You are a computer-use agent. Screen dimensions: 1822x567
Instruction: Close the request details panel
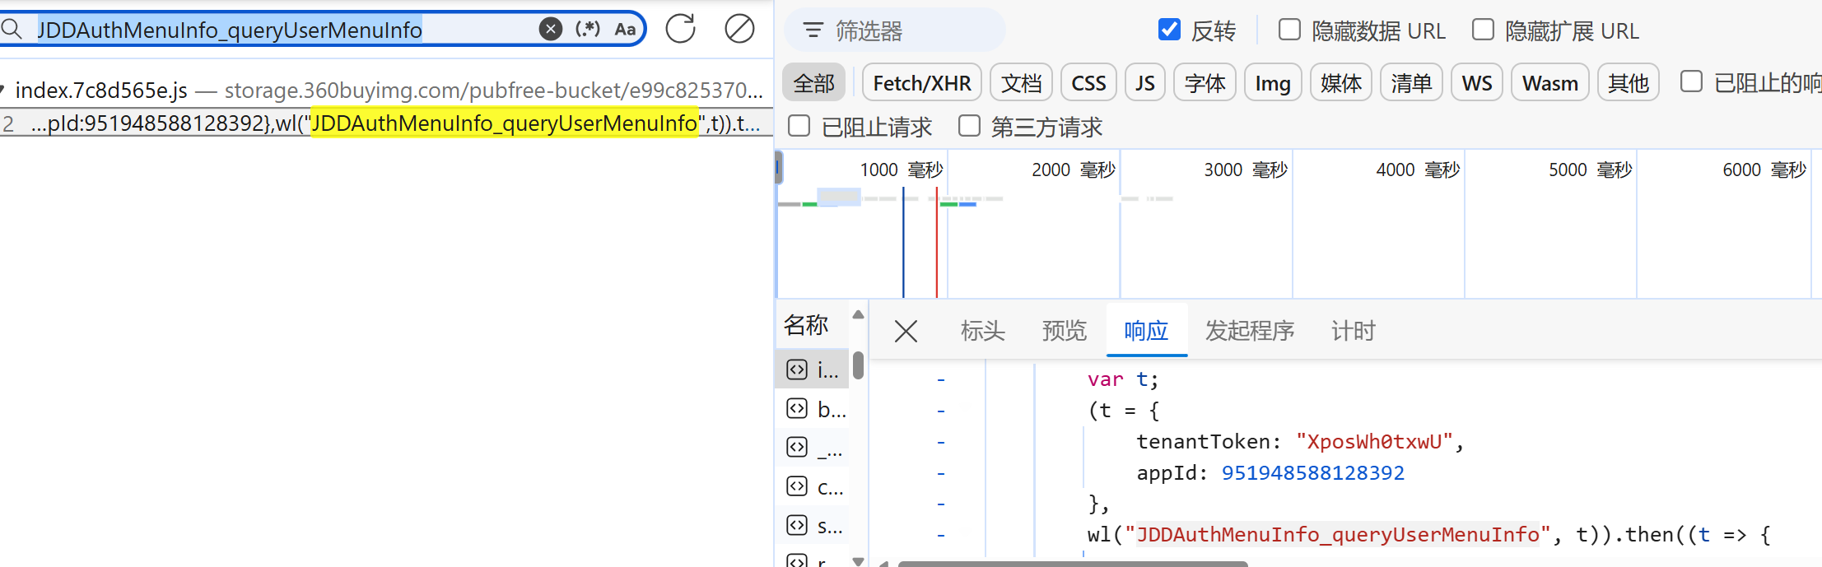pyautogui.click(x=906, y=332)
